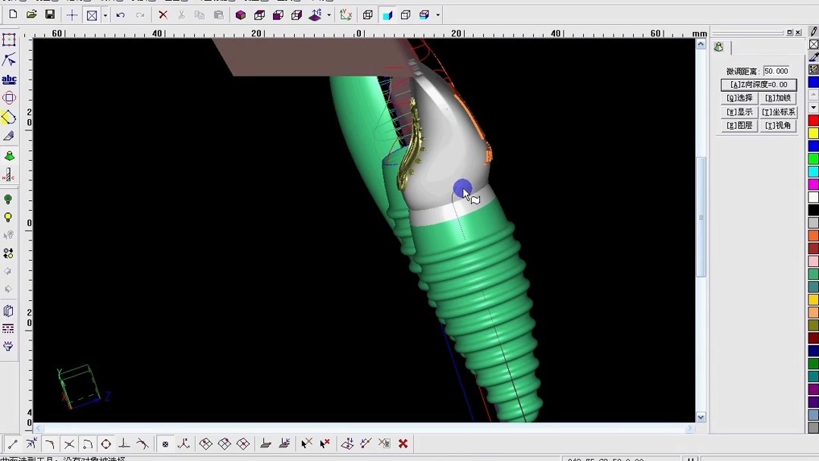Save the document using the Save icon
The width and height of the screenshot is (819, 461).
[50, 14]
